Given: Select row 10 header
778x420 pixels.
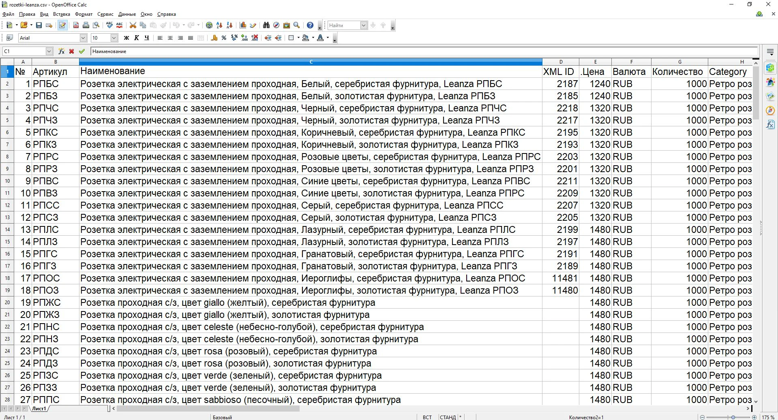Looking at the screenshot, I should click(7, 181).
